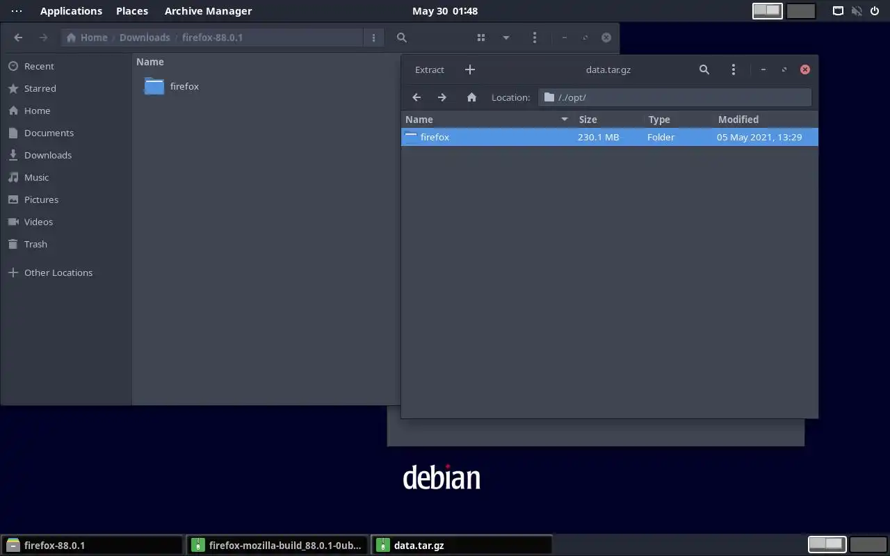This screenshot has width=890, height=556.
Task: Click the archive Location path field
Action: point(674,97)
